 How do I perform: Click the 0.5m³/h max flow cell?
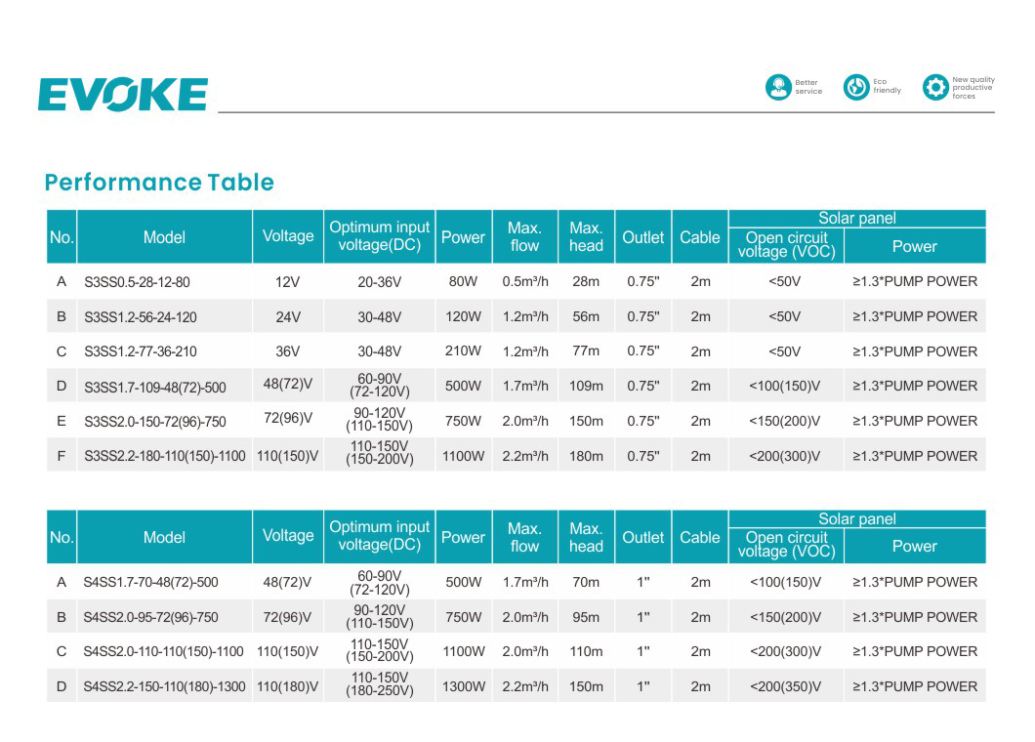pyautogui.click(x=524, y=281)
